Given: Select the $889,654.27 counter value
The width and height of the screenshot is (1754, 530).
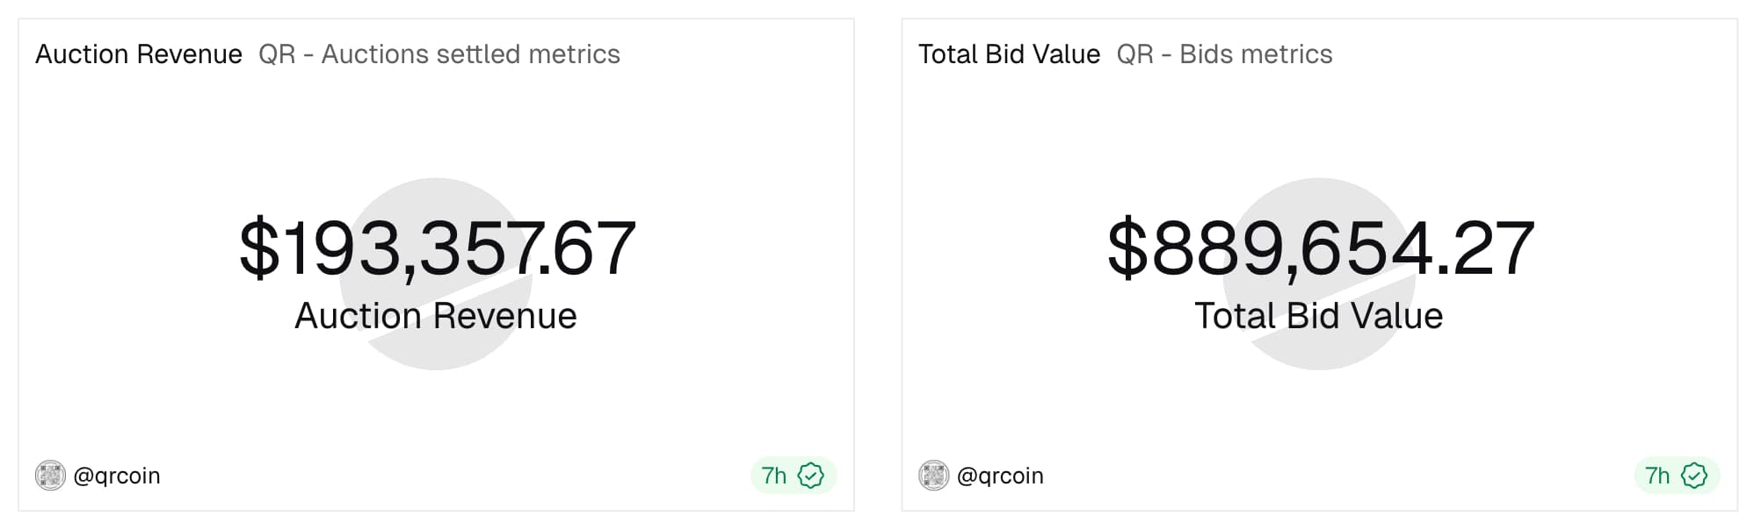Looking at the screenshot, I should pyautogui.click(x=1320, y=249).
